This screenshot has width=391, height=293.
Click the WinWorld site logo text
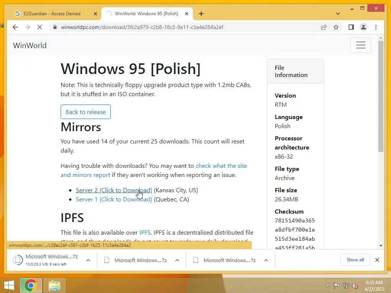pos(30,45)
